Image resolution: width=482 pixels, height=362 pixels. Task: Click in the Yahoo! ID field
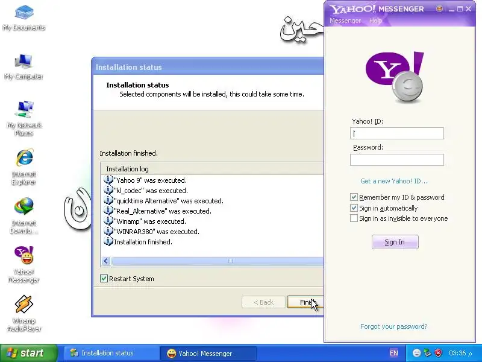coord(397,133)
